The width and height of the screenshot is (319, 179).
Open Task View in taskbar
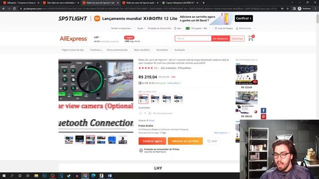tap(28, 176)
